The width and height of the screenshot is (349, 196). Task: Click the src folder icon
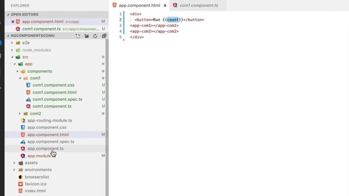tap(18, 57)
